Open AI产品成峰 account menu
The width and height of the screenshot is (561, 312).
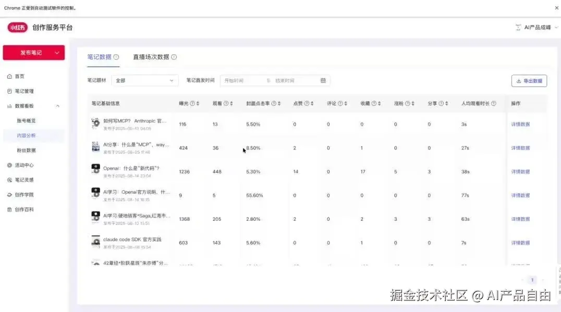[536, 28]
